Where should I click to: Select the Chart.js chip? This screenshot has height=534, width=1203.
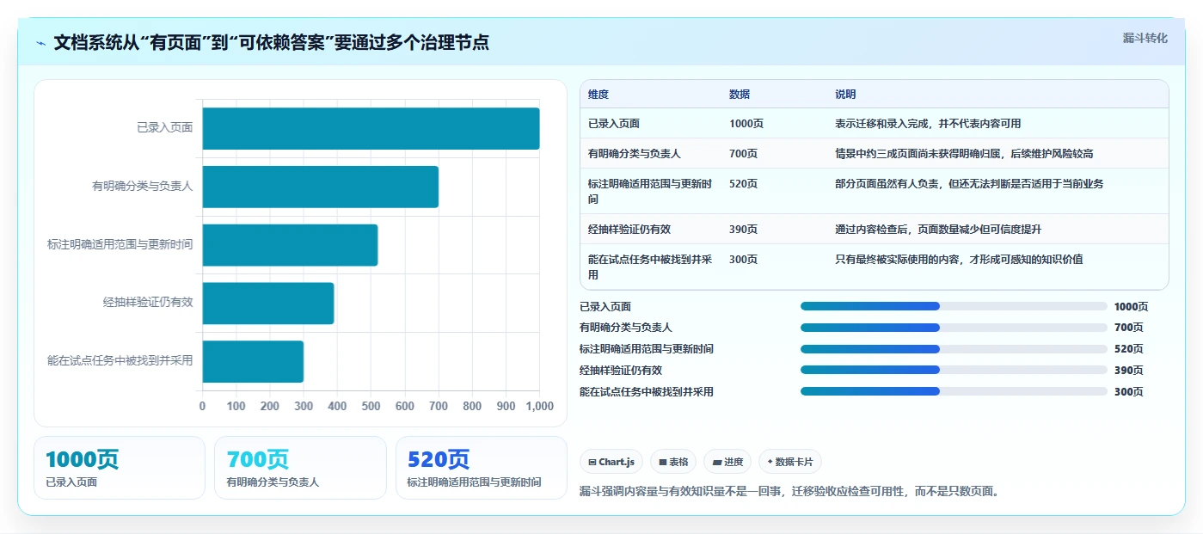click(x=611, y=462)
